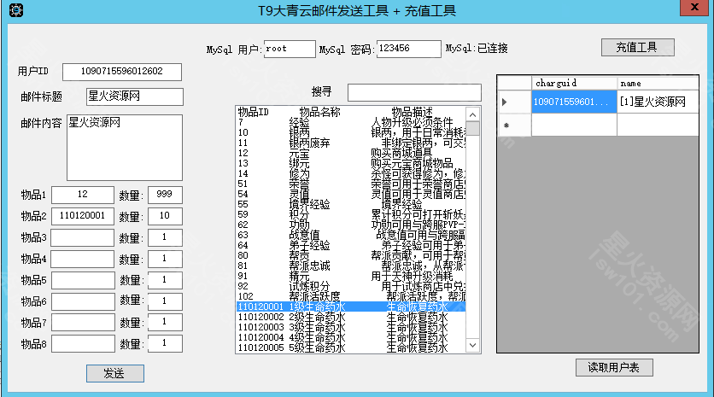The height and width of the screenshot is (397, 714).
Task: Focus the MySql 密码 field
Action: 409,49
